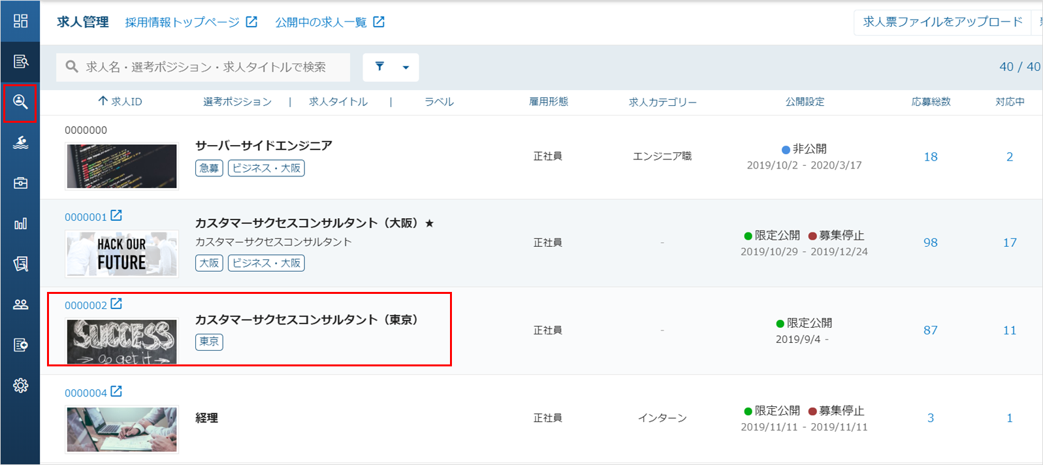
Task: Click the 雇用形態 column header
Action: 549,101
